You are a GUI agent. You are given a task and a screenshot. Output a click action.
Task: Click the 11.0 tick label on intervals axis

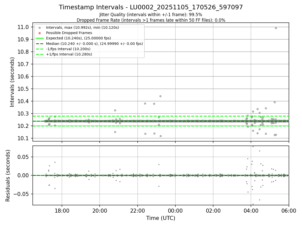coord(24,27)
